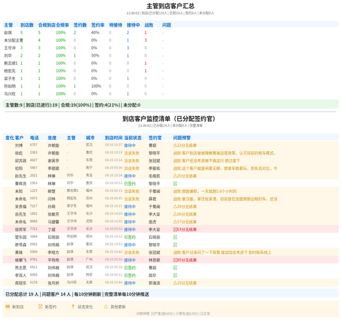Click phone number 6757
The image size is (341, 329).
33,145
